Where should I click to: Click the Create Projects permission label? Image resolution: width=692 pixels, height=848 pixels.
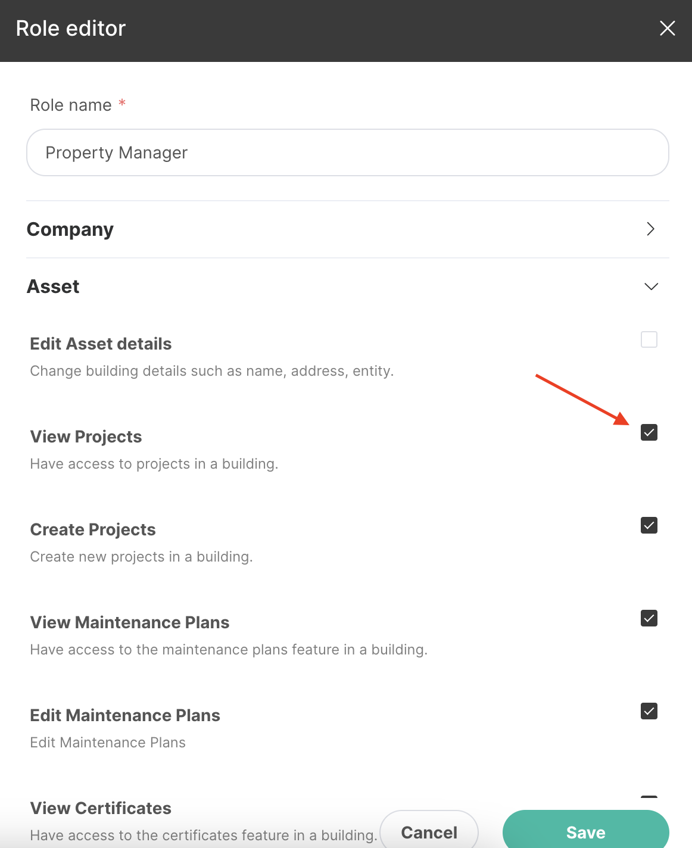(93, 529)
